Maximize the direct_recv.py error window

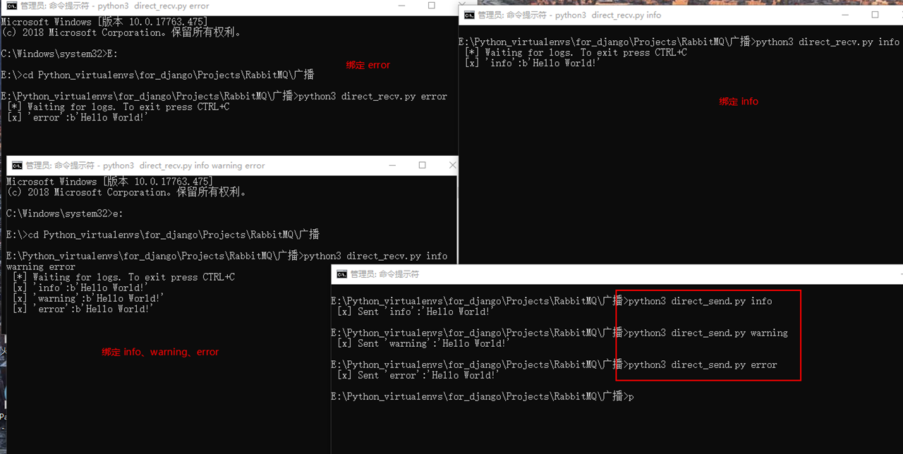tap(432, 6)
